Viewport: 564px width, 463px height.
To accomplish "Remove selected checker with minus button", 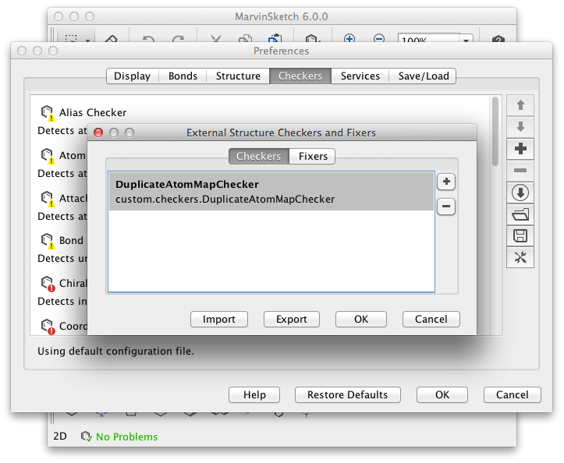I will click(445, 207).
